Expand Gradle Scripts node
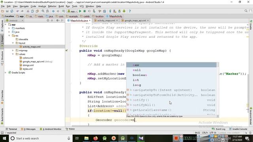 (6, 73)
